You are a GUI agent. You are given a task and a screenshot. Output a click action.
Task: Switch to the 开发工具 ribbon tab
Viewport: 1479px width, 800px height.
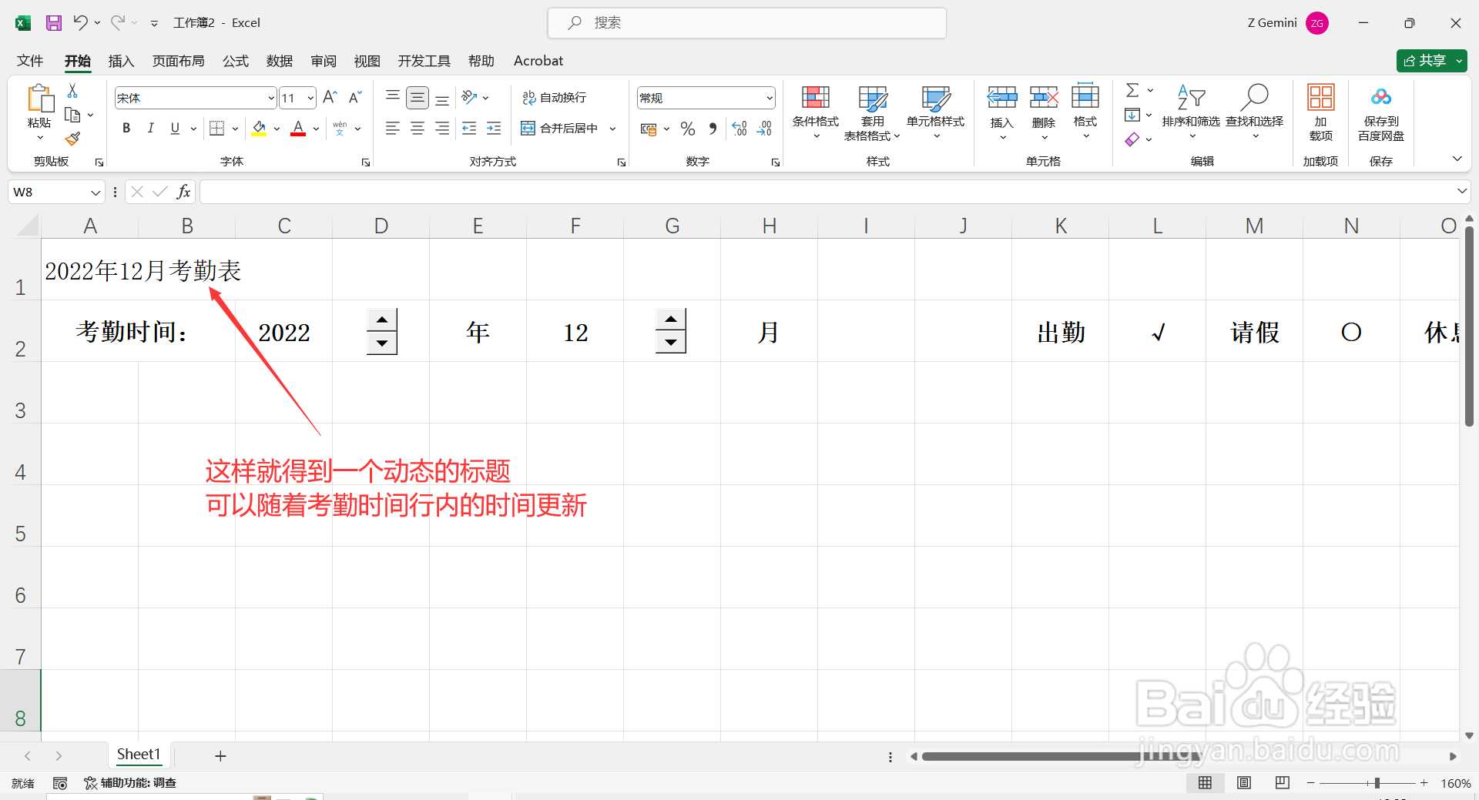click(x=423, y=61)
